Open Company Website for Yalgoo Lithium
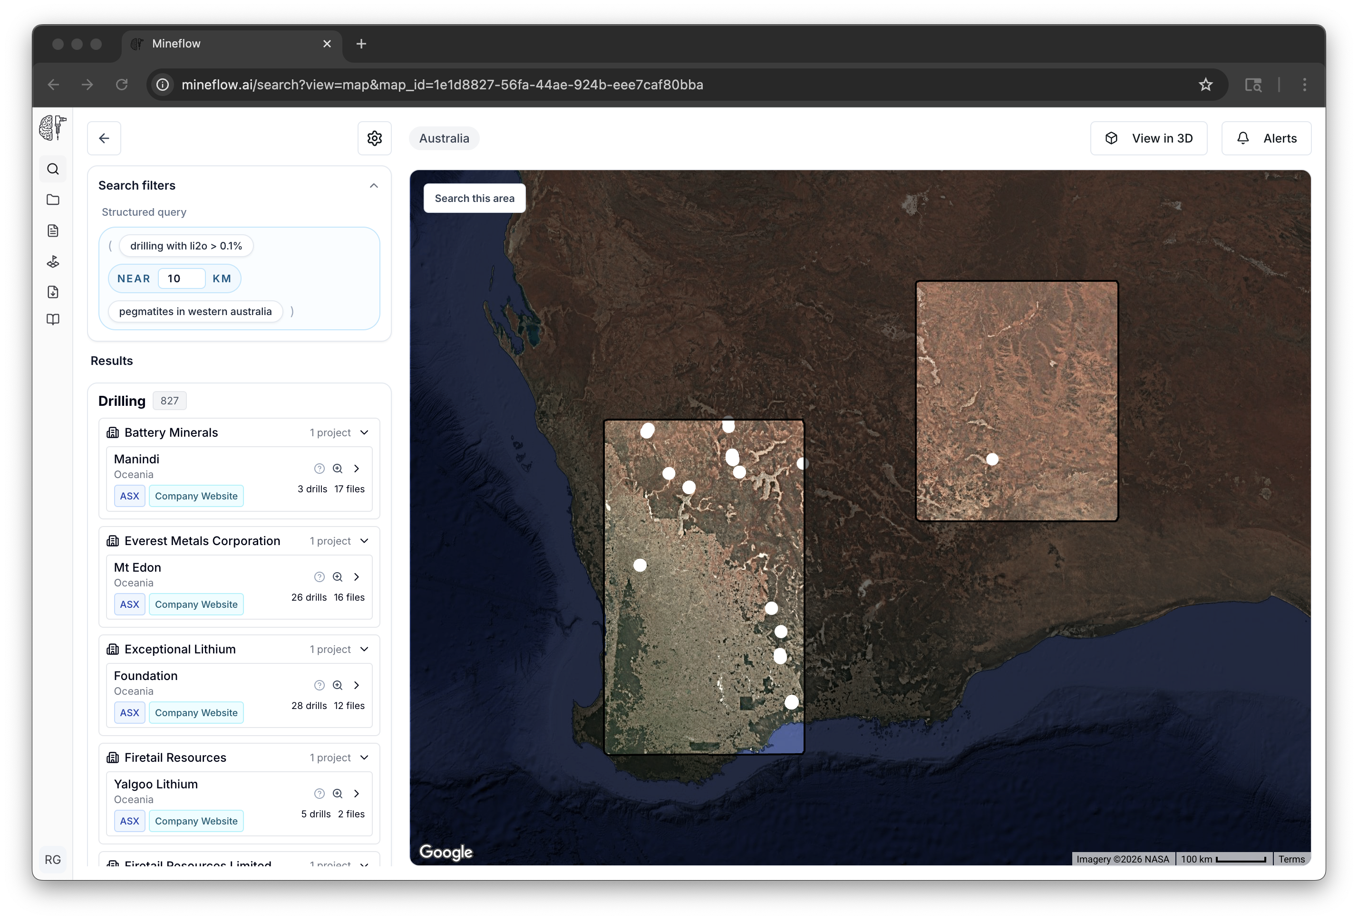 (196, 821)
